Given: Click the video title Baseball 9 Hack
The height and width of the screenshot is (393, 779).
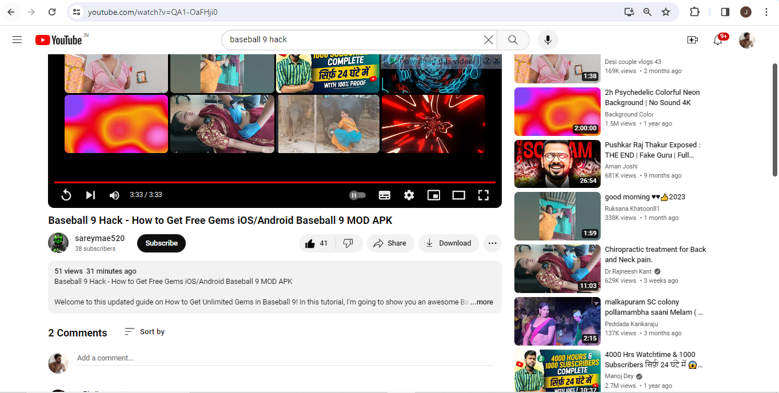Looking at the screenshot, I should coord(220,220).
